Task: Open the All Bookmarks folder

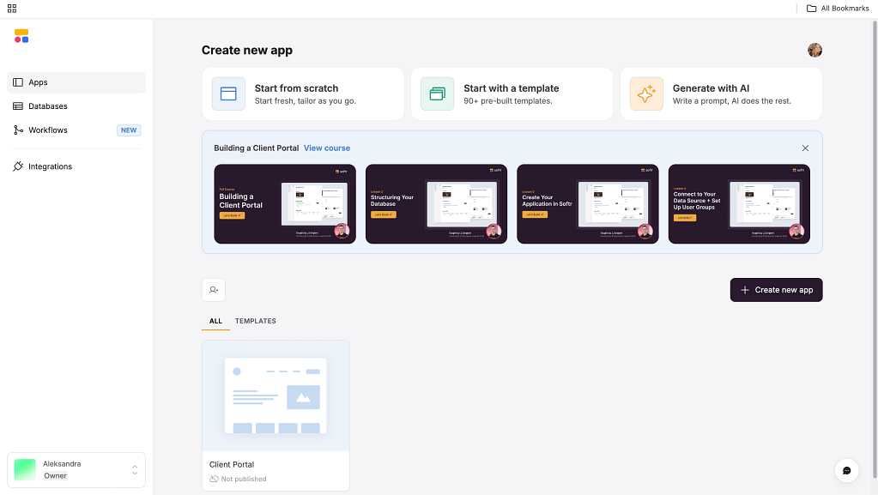Action: pyautogui.click(x=837, y=9)
